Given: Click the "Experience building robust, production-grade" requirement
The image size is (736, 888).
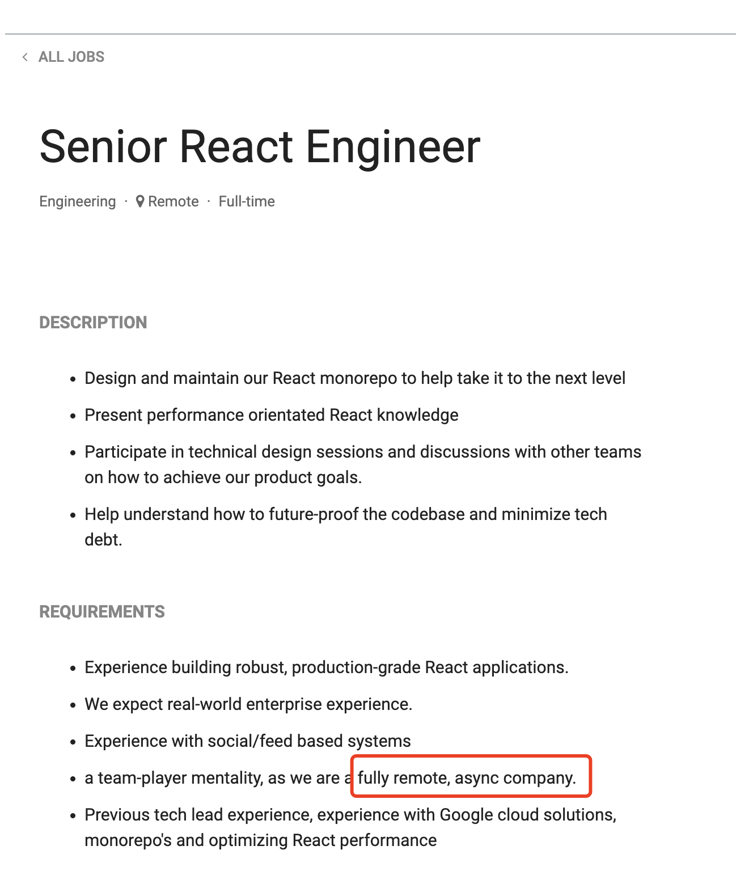Looking at the screenshot, I should coord(327,667).
